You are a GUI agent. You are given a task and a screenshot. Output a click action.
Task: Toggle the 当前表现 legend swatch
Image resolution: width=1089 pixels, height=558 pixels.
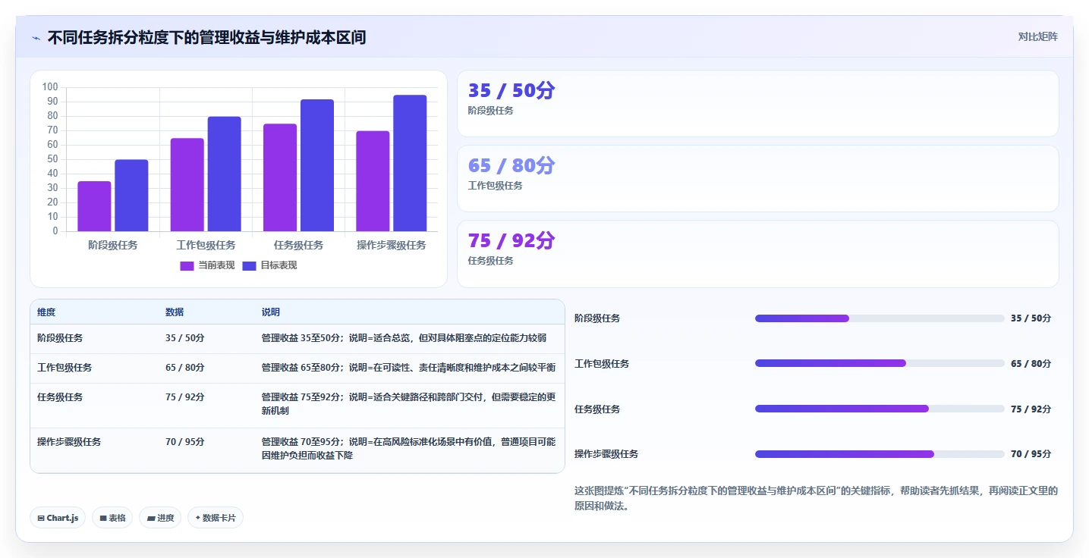pos(187,265)
